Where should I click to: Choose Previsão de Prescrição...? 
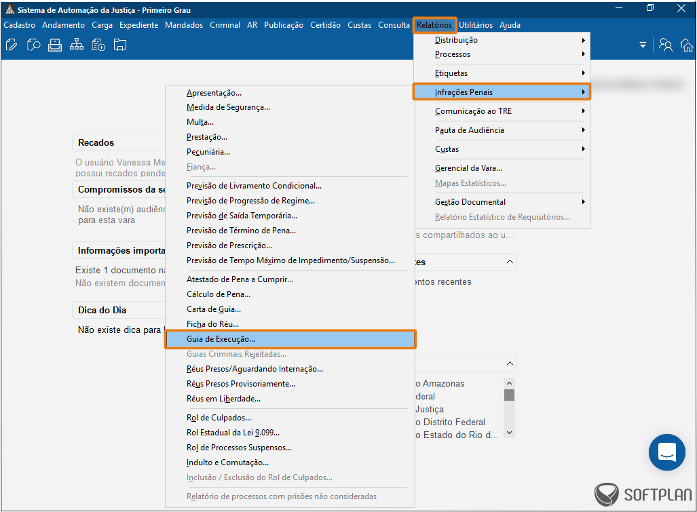[x=290, y=245]
